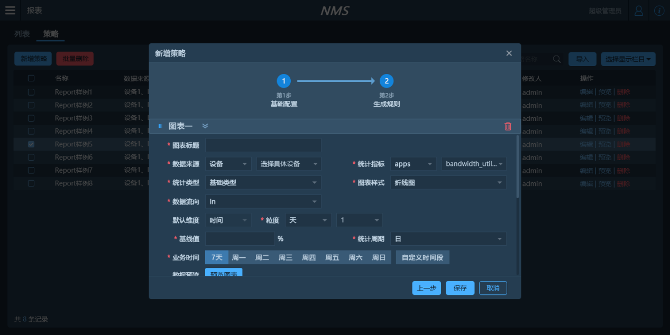Open the 数据流向 In dropdown
Image resolution: width=670 pixels, height=335 pixels.
pyautogui.click(x=263, y=201)
